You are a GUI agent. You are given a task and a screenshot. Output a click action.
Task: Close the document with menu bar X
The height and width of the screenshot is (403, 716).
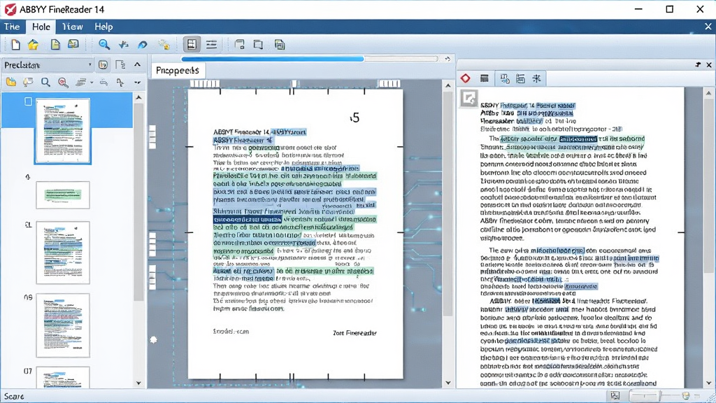coord(708,27)
